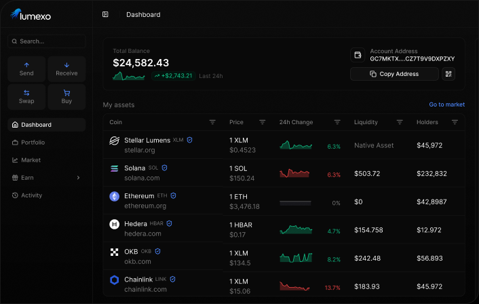
Task: Open the Receive action
Action: click(66, 69)
